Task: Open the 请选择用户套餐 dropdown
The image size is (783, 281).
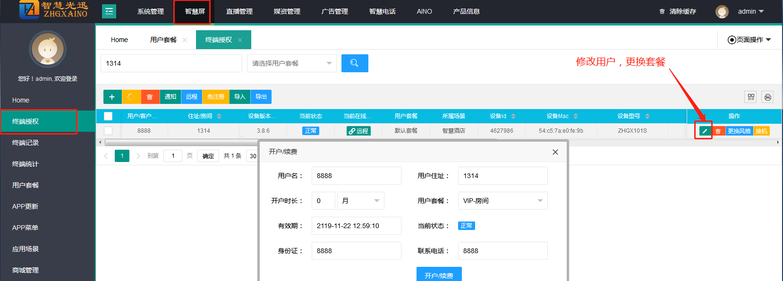Action: 291,63
